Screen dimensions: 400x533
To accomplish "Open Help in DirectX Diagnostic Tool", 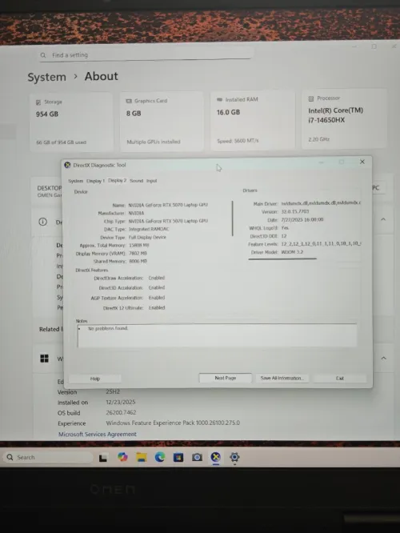I will click(x=95, y=379).
